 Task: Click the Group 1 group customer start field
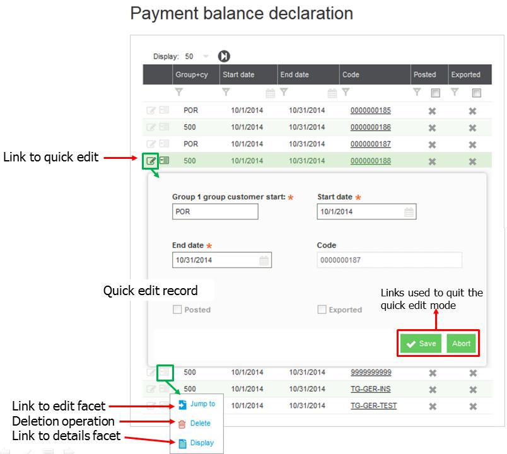pos(215,212)
